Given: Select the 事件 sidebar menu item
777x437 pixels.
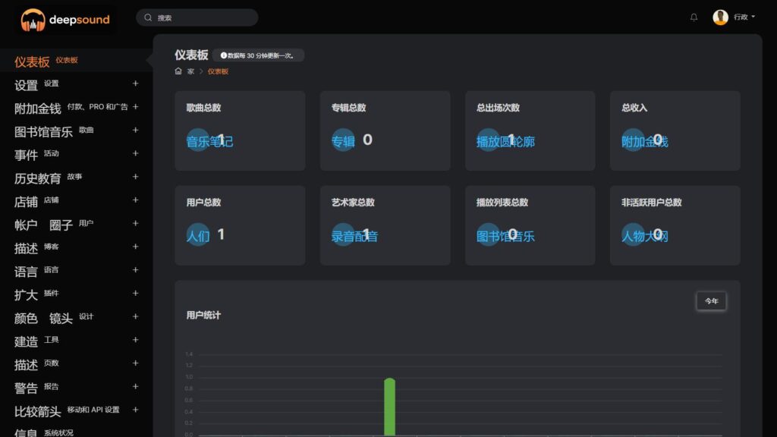Looking at the screenshot, I should point(25,154).
